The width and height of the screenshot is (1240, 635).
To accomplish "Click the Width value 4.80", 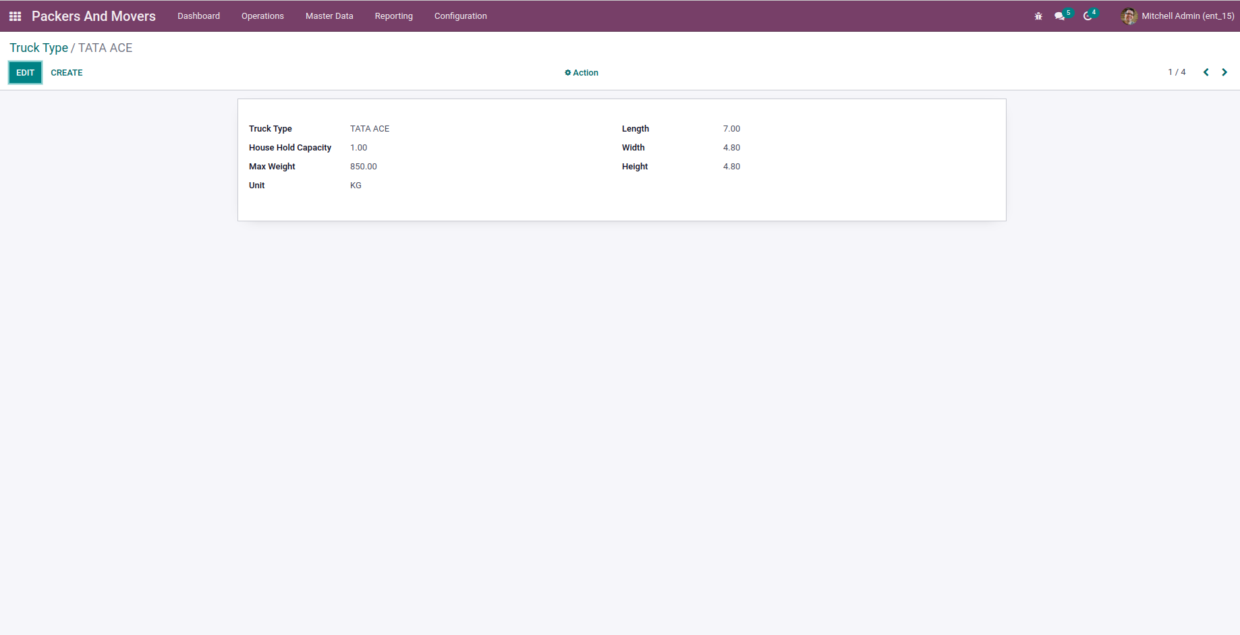I will 732,148.
